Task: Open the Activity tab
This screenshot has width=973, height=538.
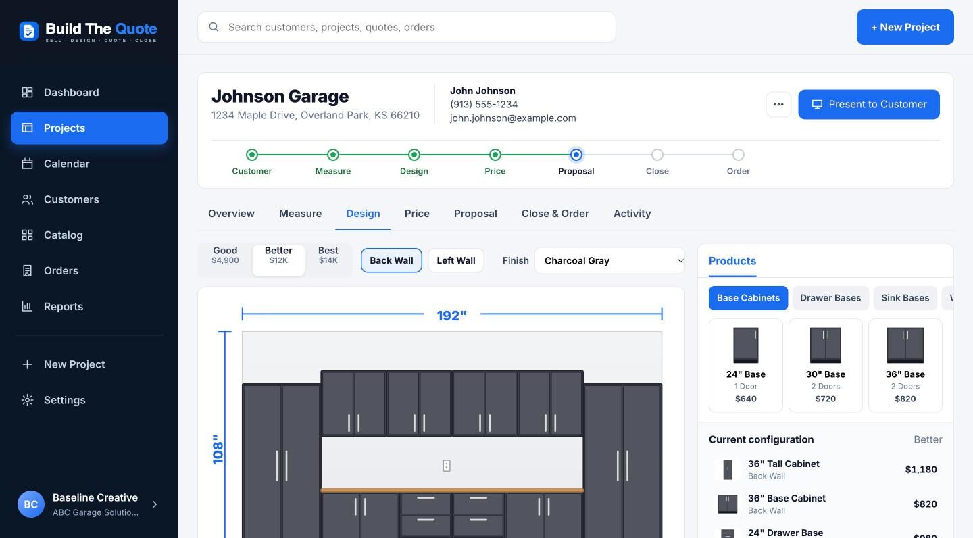Action: [x=632, y=214]
